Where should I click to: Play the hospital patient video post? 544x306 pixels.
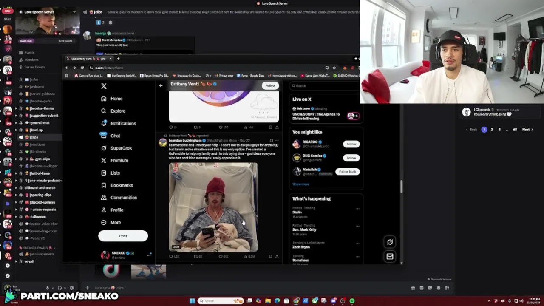(x=213, y=207)
